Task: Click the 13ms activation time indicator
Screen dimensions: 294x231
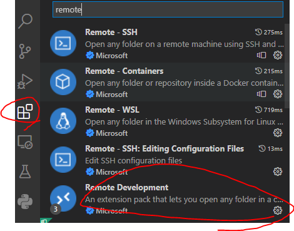Action: pyautogui.click(x=270, y=149)
